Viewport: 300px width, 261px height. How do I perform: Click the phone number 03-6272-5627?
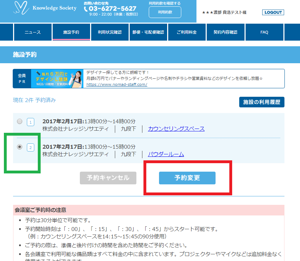point(110,9)
